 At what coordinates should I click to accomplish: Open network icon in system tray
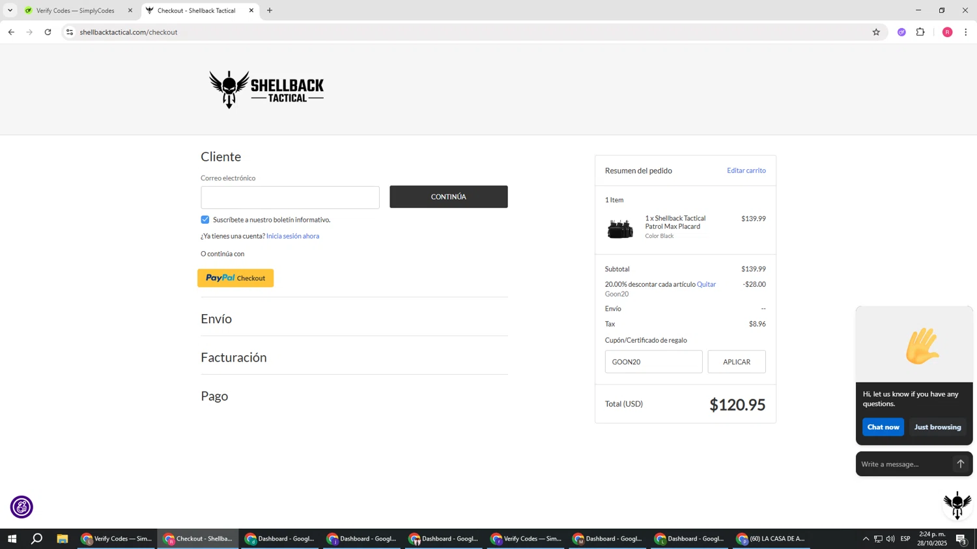(x=878, y=539)
